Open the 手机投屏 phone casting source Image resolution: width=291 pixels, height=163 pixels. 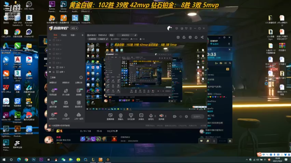coord(131,117)
